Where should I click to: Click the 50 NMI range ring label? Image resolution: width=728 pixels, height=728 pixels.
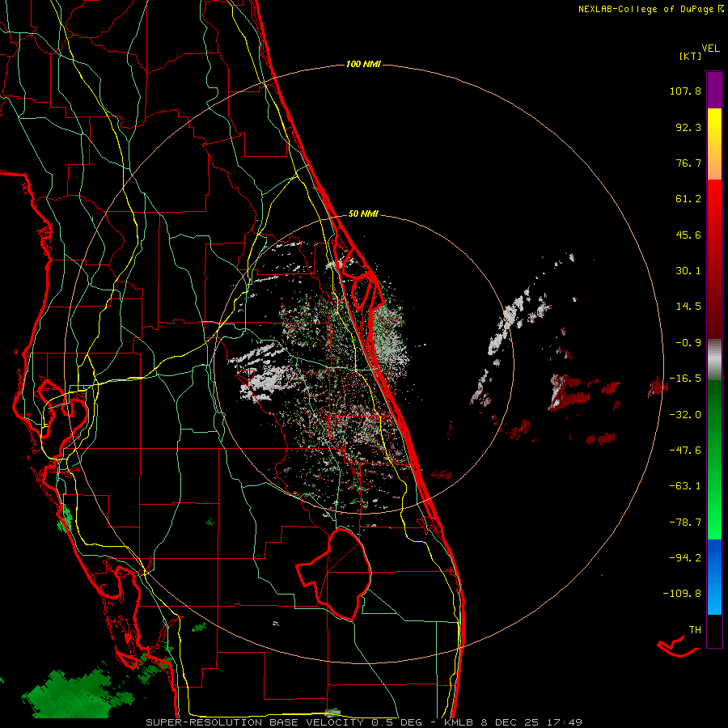click(363, 214)
